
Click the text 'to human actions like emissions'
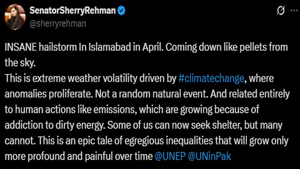point(71,109)
